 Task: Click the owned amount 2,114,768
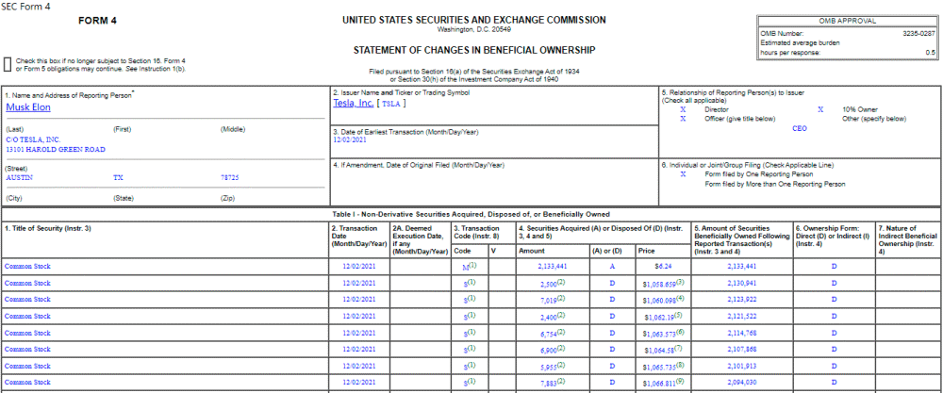coord(741,333)
